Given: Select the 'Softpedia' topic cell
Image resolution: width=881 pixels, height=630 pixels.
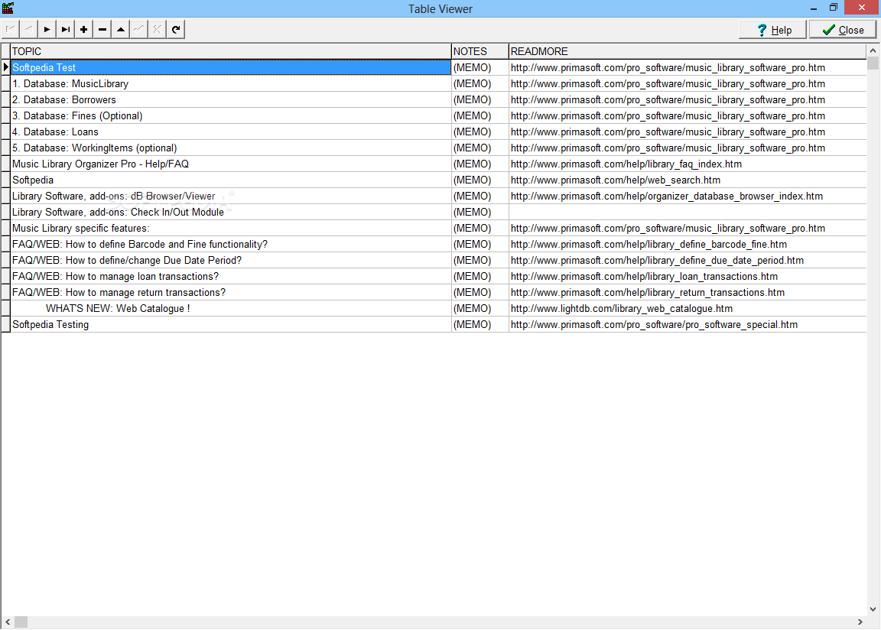Looking at the screenshot, I should pos(231,180).
